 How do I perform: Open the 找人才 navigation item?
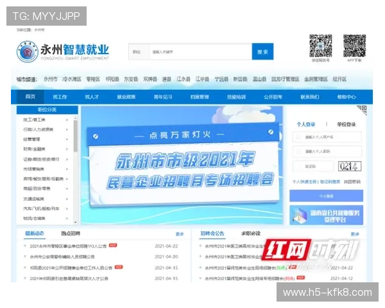tap(92, 97)
